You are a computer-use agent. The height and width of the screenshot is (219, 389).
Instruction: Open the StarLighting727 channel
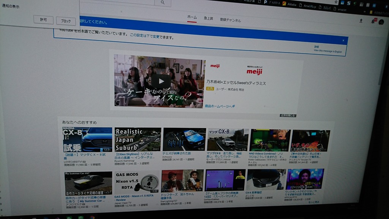tap(169, 201)
